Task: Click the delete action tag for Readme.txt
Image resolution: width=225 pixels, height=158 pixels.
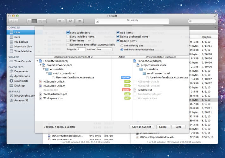Action: 126,90
